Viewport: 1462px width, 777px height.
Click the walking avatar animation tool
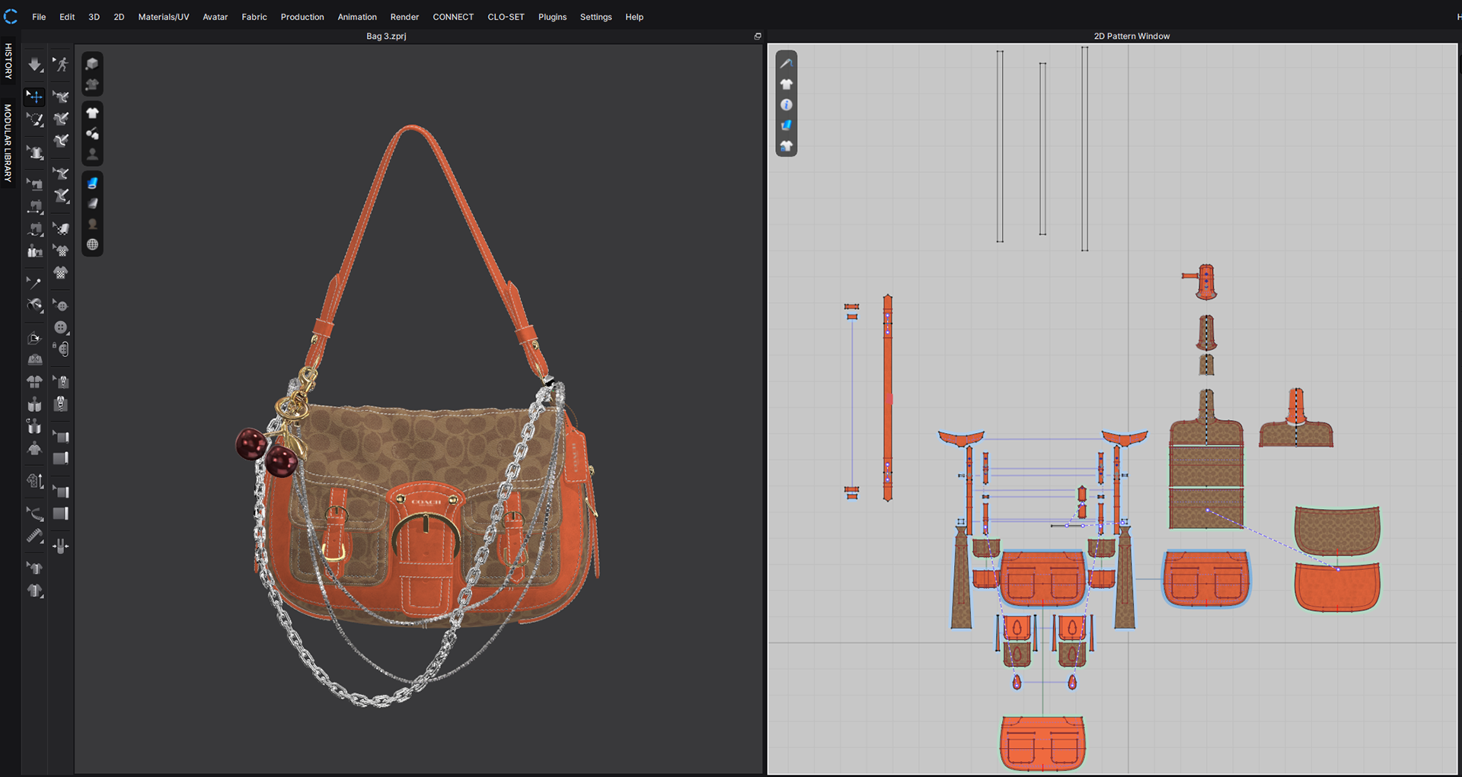click(61, 65)
